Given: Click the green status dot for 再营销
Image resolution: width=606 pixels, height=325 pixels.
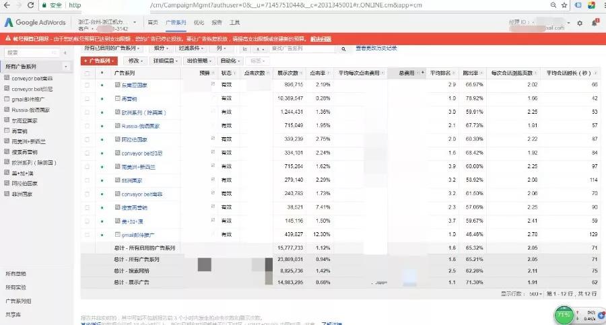Looking at the screenshot, I should pyautogui.click(x=102, y=98).
